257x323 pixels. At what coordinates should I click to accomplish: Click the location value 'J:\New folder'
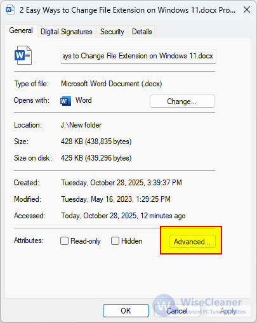point(81,125)
